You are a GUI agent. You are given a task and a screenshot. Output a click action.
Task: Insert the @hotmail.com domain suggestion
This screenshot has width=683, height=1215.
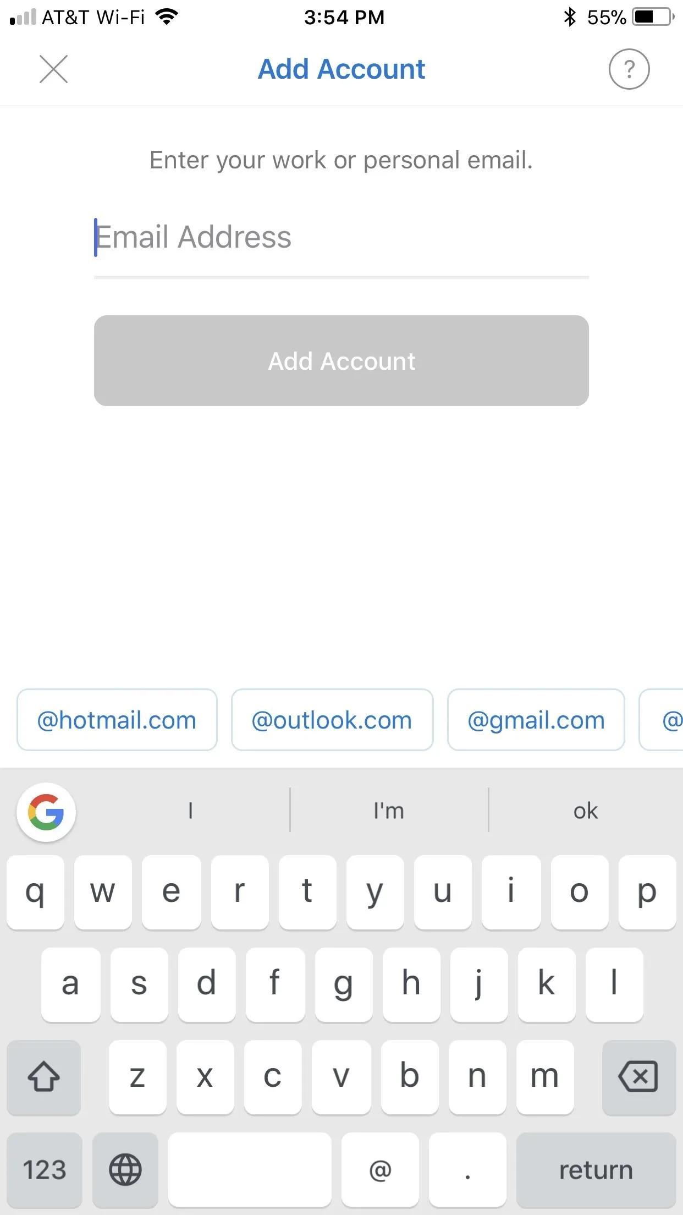tap(117, 720)
